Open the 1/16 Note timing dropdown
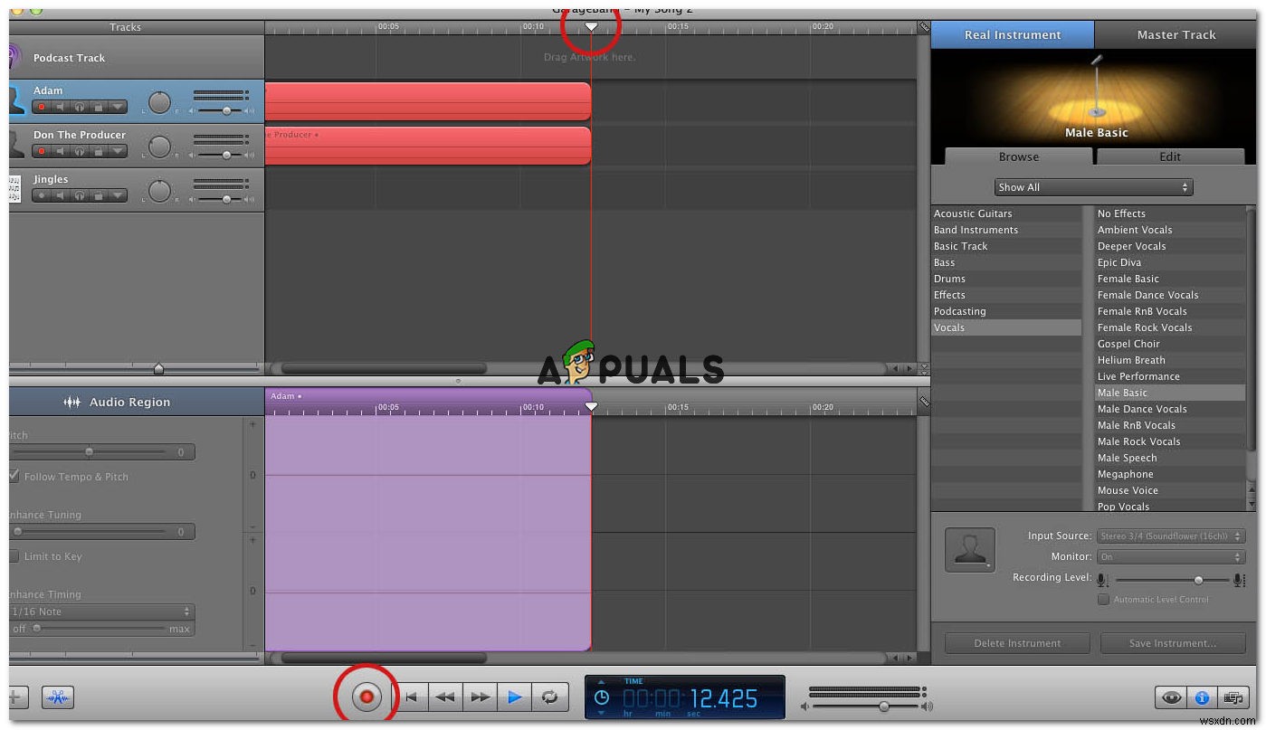Screen dimensions: 1266x730 [102, 611]
